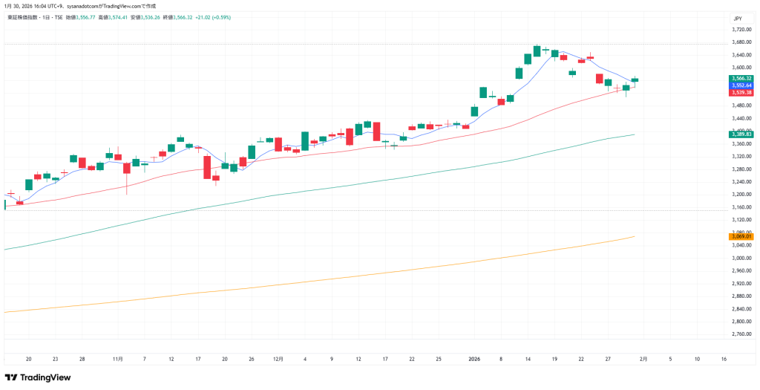The width and height of the screenshot is (760, 390).
Task: Click the blue 3,552.64 moving average label
Action: [x=741, y=85]
